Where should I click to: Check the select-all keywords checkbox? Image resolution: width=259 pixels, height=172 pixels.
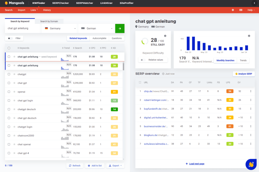(9, 48)
